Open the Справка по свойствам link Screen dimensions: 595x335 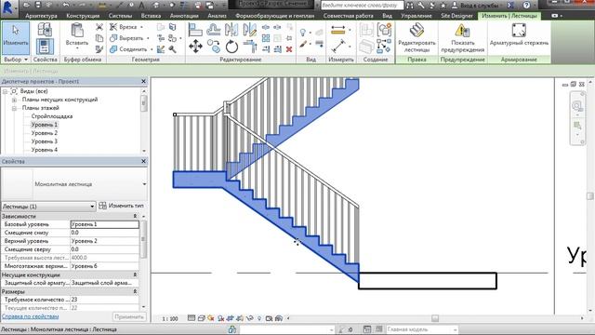click(31, 316)
